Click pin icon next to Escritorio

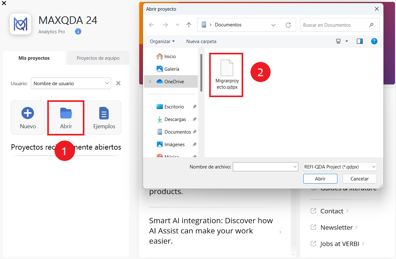(x=194, y=107)
